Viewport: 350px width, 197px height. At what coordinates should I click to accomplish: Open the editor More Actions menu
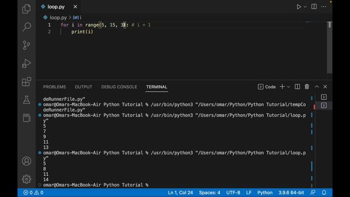click(x=324, y=7)
